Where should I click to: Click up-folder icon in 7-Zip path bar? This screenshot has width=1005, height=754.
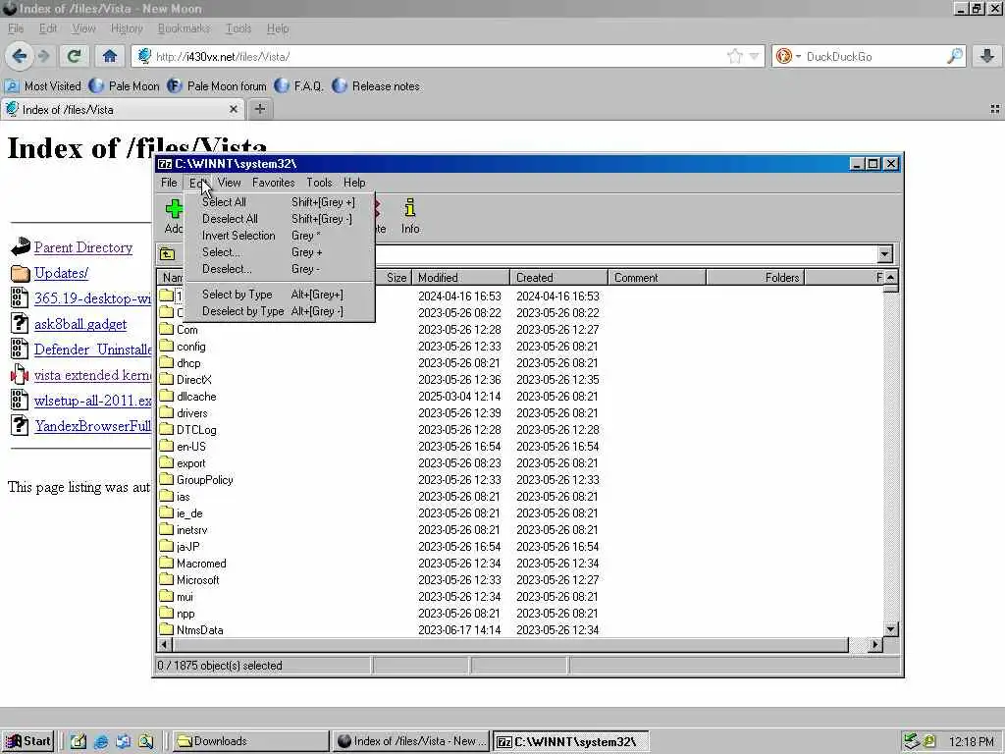pos(167,254)
